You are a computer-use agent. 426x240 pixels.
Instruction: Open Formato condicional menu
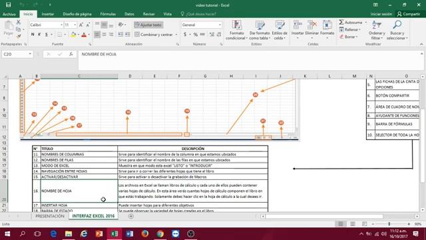coord(237,30)
